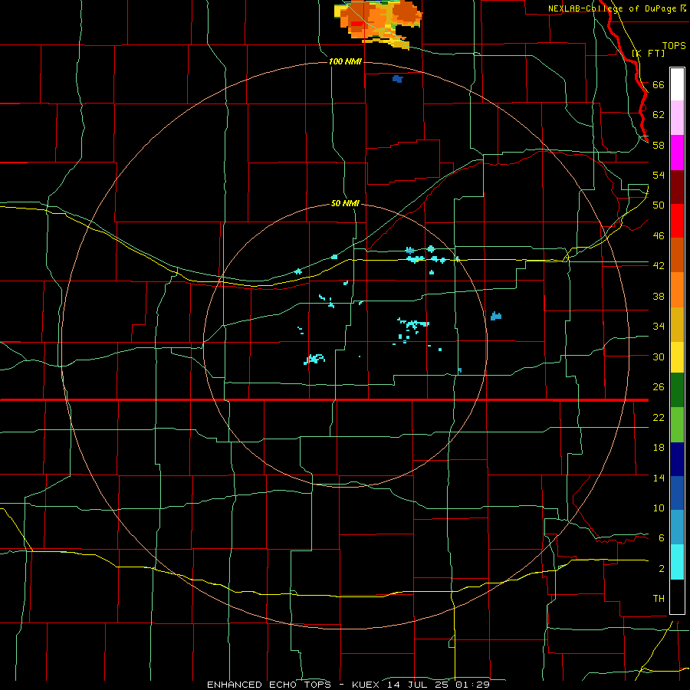This screenshot has width=690, height=690.
Task: Click the dark blue echo below the storm
Action: pyautogui.click(x=398, y=79)
